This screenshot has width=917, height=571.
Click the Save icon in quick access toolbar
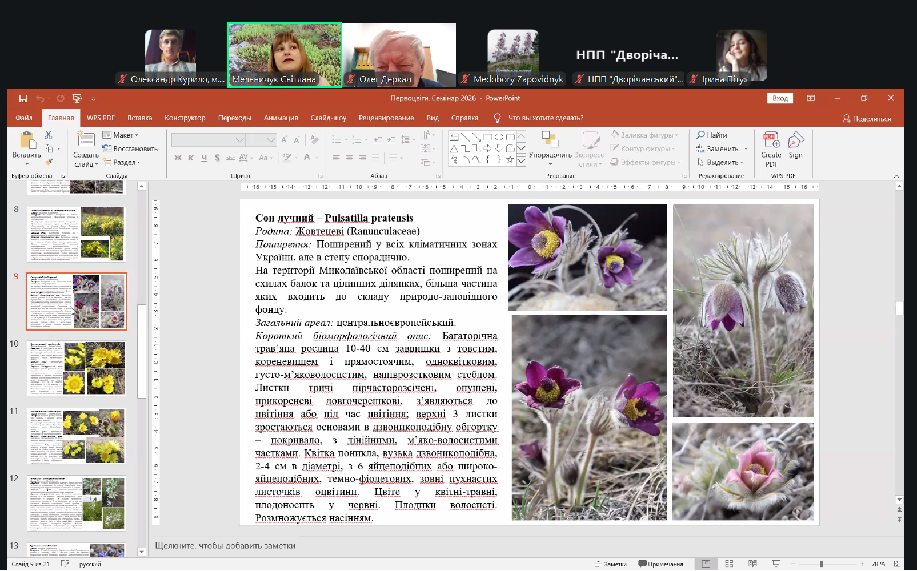tap(23, 98)
